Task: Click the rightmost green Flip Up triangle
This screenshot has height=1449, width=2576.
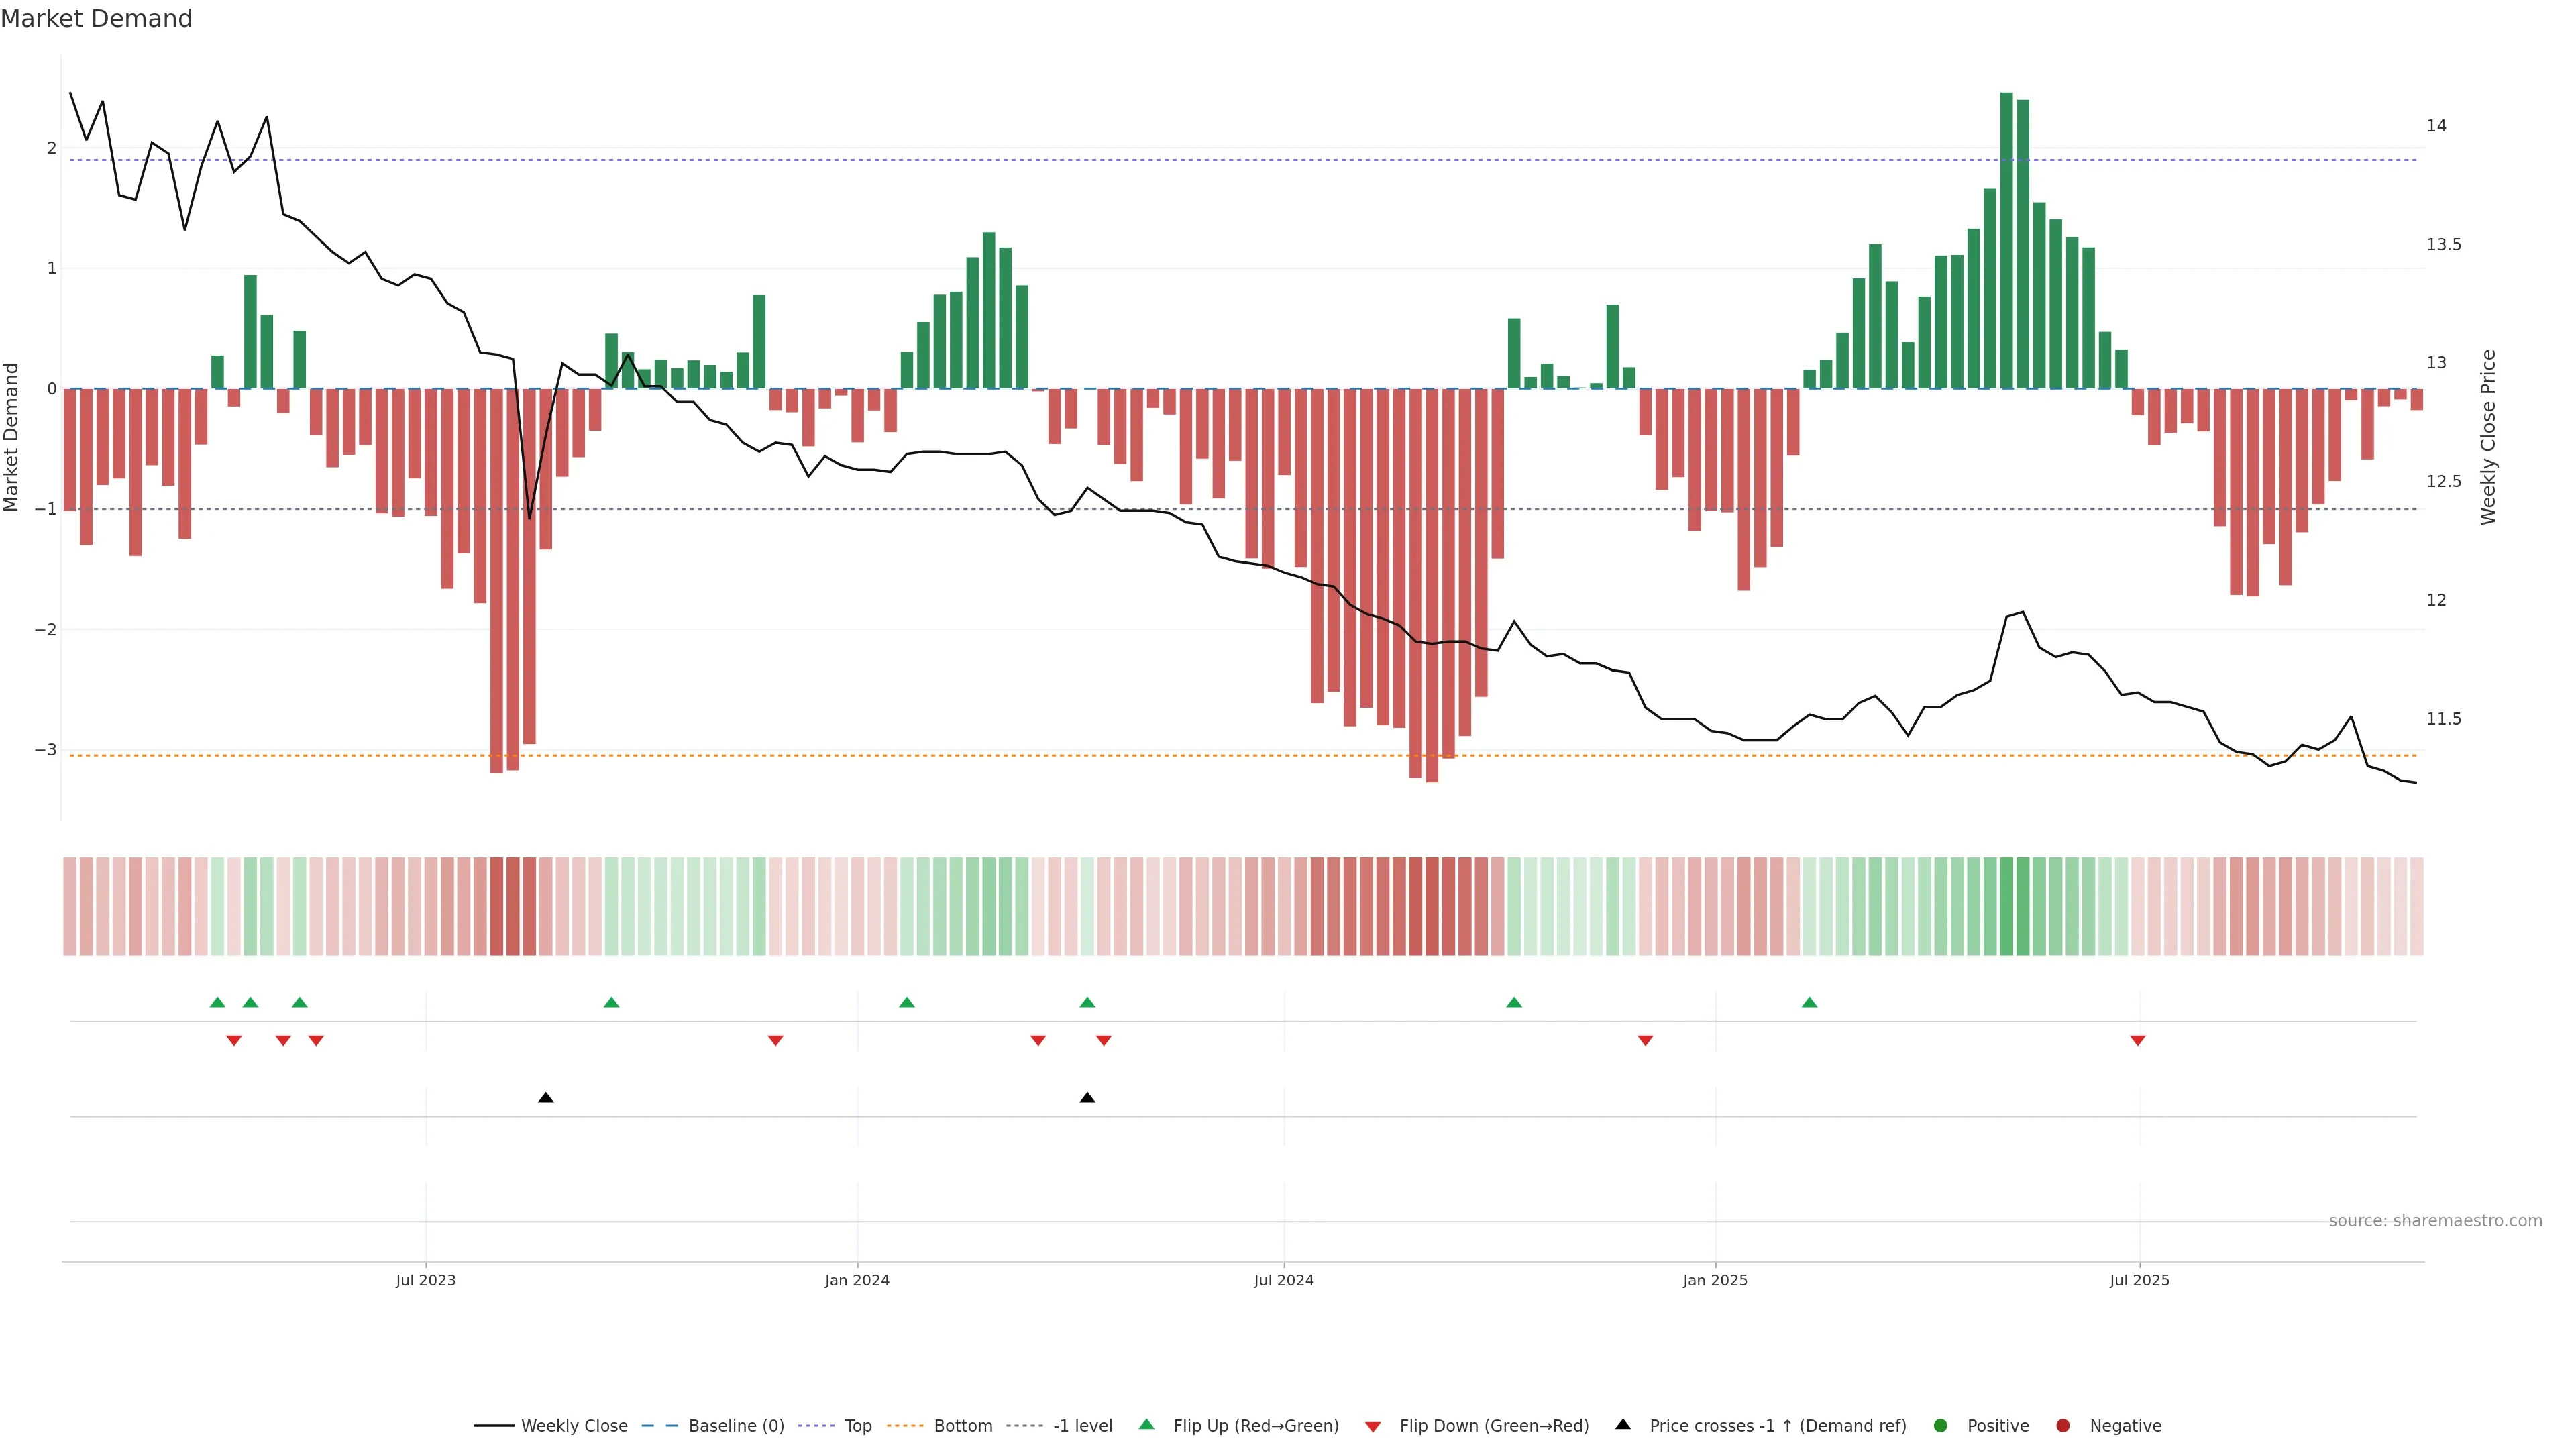Action: [x=1809, y=1002]
